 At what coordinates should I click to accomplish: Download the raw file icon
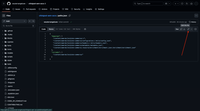[x=184, y=29]
